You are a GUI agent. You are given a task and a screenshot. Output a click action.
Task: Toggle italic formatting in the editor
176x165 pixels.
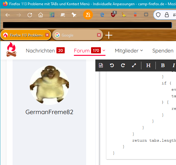[x=174, y=65]
